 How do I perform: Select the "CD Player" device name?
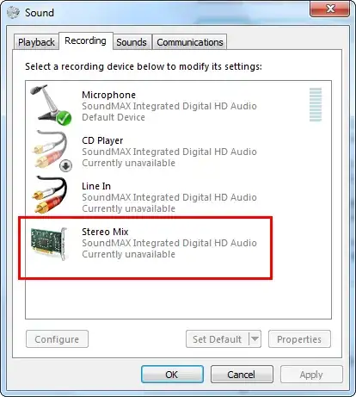point(102,140)
